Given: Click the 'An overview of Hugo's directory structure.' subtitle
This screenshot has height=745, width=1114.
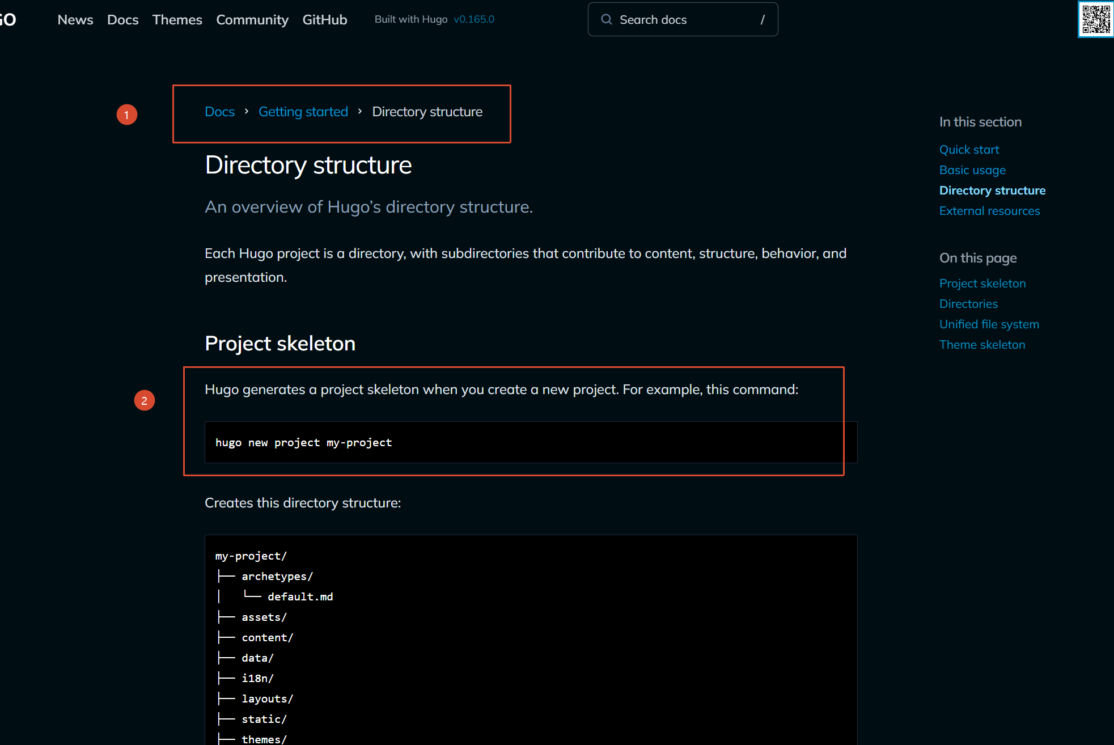Looking at the screenshot, I should (369, 208).
